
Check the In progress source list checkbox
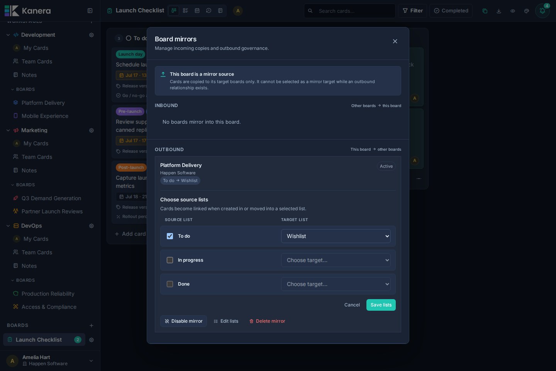pyautogui.click(x=170, y=260)
